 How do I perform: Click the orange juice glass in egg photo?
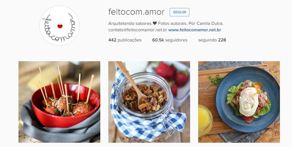(205, 120)
